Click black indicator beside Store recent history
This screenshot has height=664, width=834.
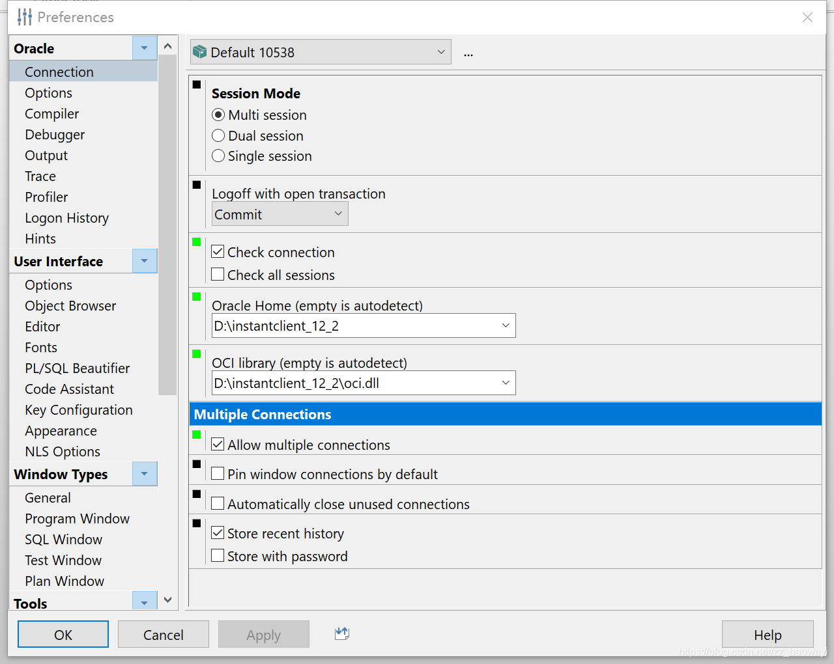[x=197, y=523]
